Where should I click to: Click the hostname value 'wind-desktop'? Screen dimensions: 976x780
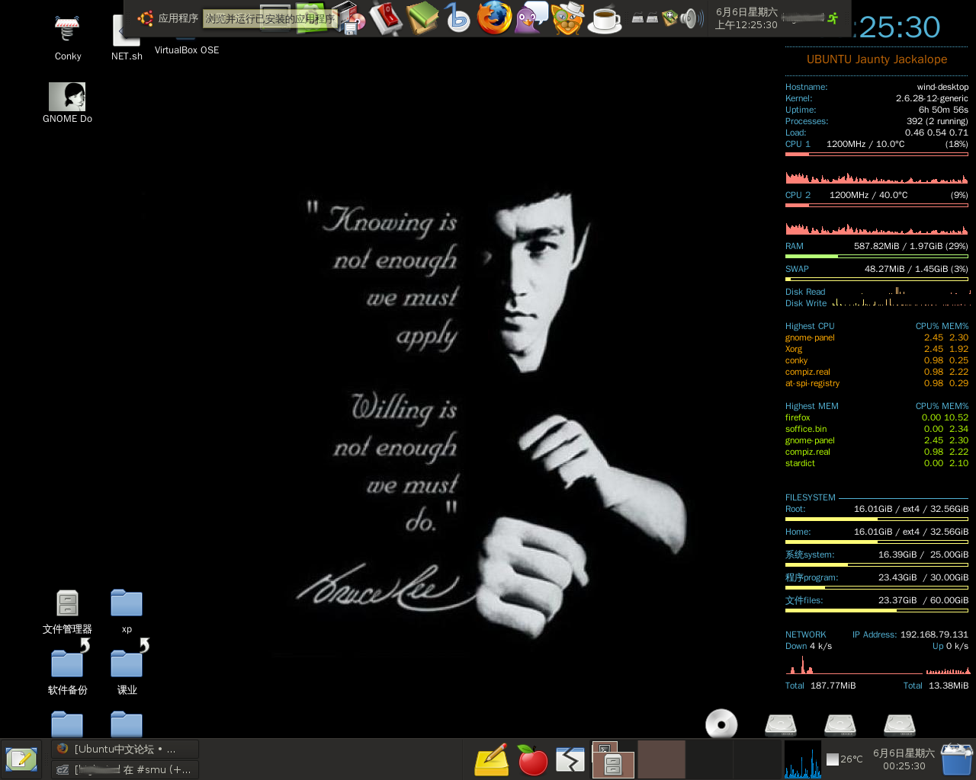[x=942, y=87]
